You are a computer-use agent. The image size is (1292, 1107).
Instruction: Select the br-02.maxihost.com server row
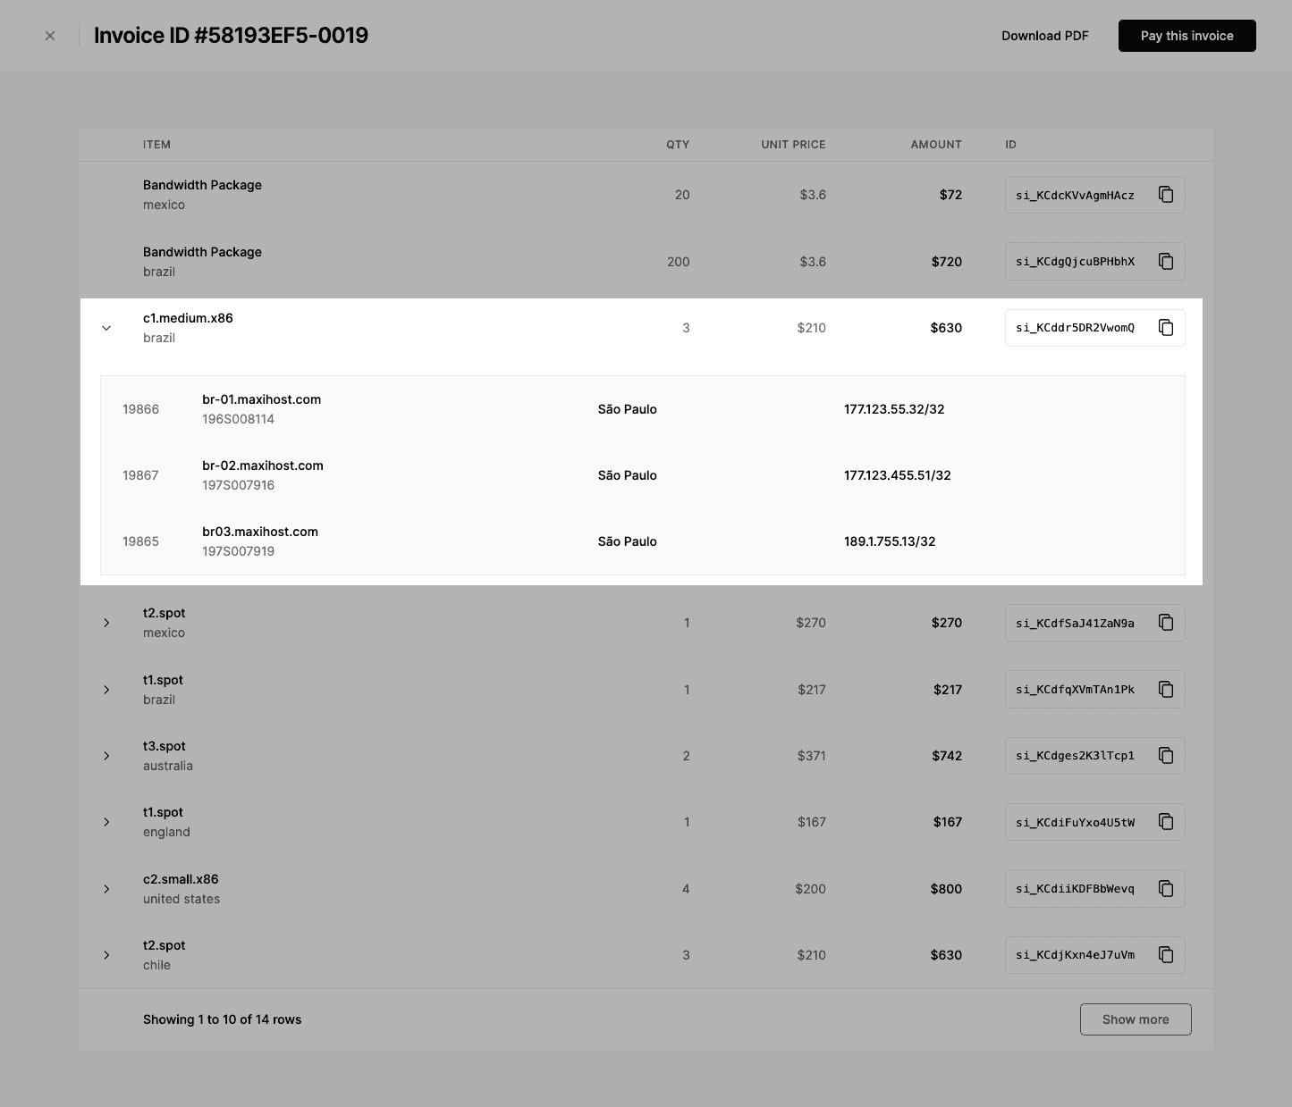626,474
